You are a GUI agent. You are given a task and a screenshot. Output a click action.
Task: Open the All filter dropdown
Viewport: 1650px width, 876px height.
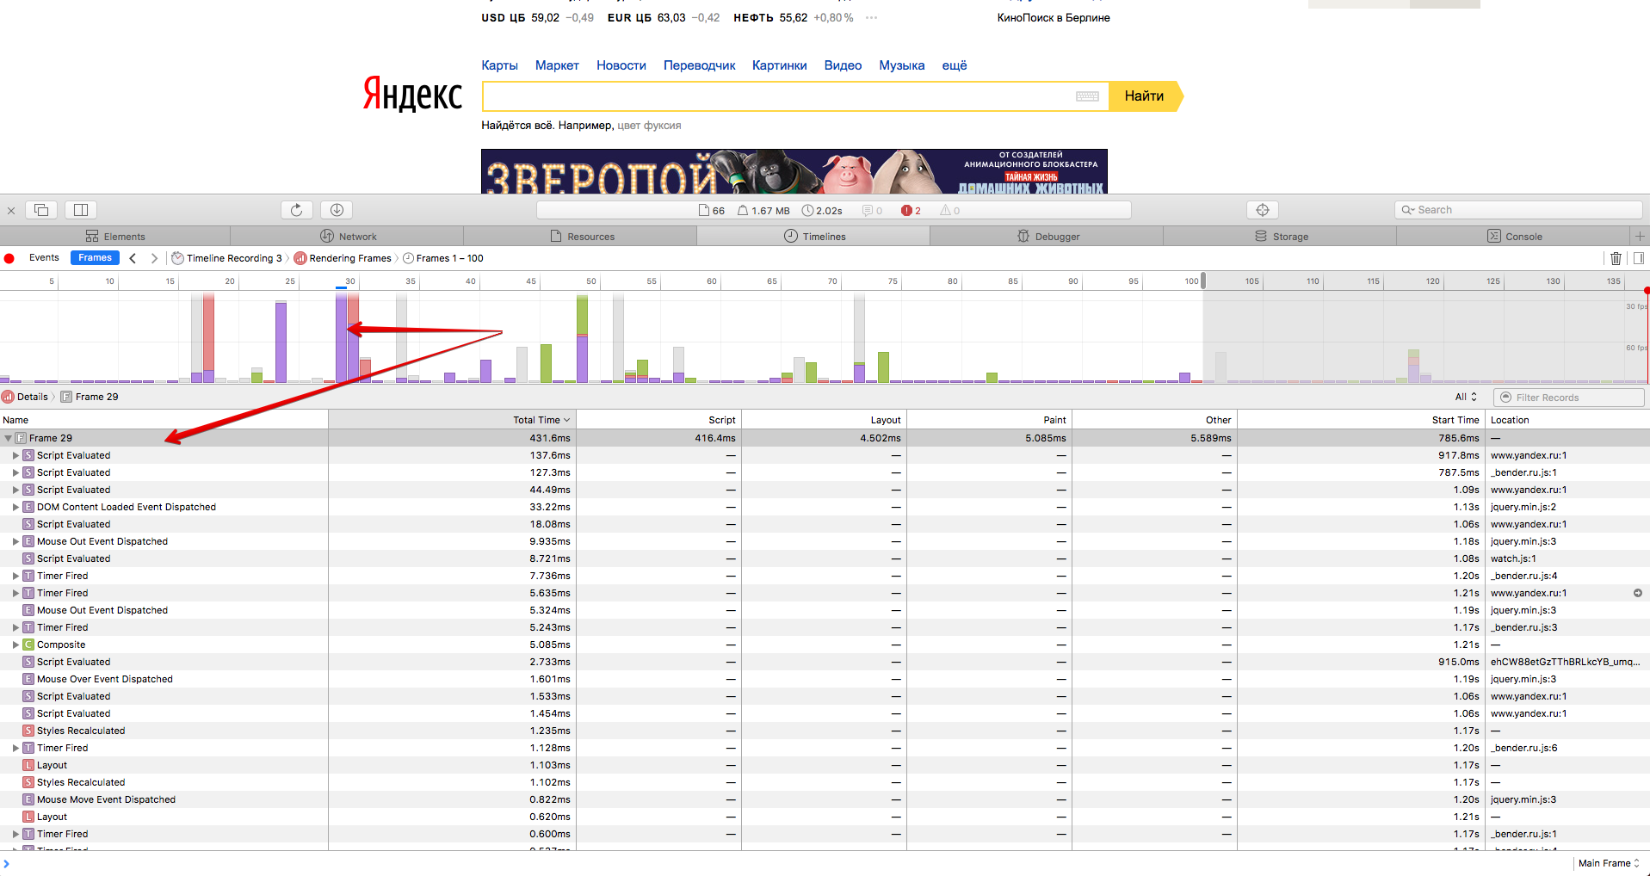(x=1466, y=397)
